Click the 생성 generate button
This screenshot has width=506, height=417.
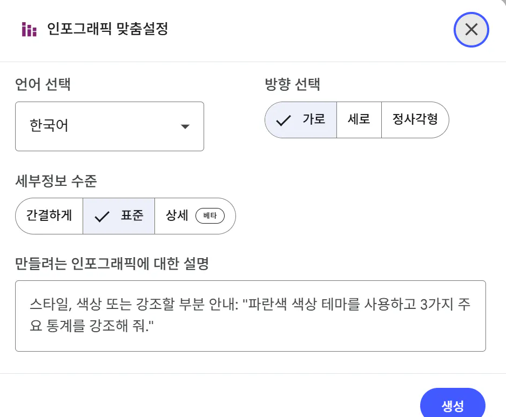click(453, 406)
